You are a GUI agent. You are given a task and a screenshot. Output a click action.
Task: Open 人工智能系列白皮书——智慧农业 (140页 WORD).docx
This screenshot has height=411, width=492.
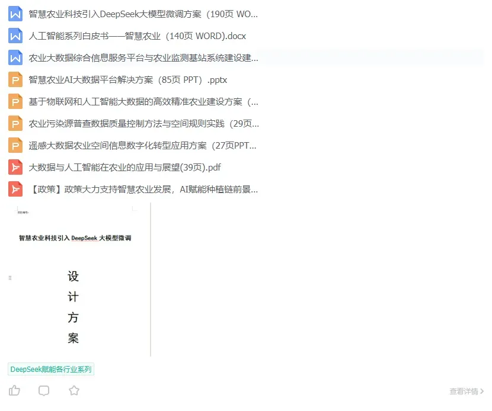pos(137,36)
